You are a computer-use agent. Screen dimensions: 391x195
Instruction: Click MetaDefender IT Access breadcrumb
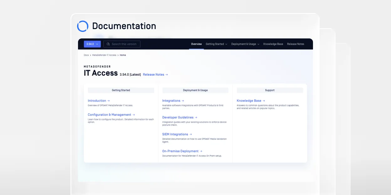click(104, 55)
